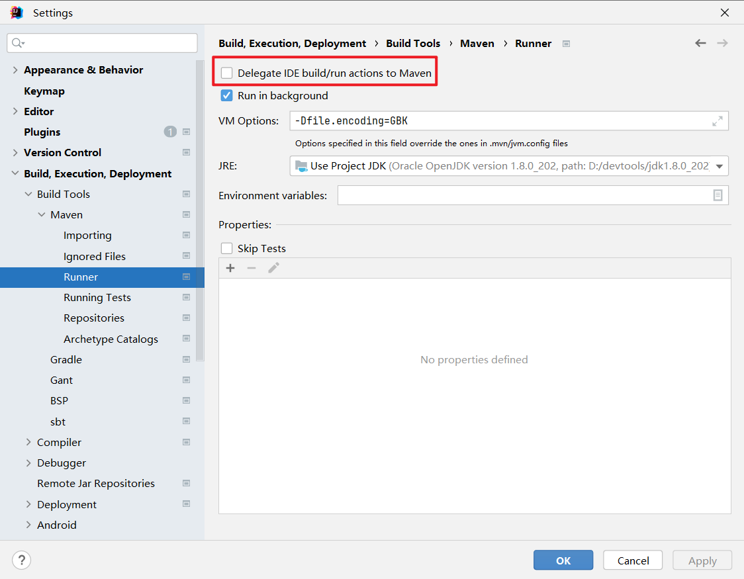Screen dimensions: 744x579
Task: Click the project icon beside Gradle
Action: click(187, 359)
